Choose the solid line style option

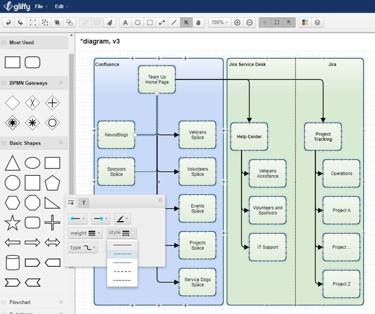pyautogui.click(x=122, y=245)
